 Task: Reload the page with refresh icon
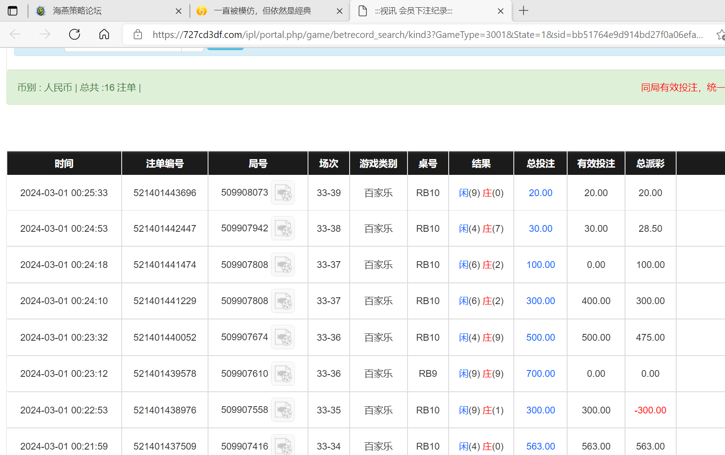point(75,34)
